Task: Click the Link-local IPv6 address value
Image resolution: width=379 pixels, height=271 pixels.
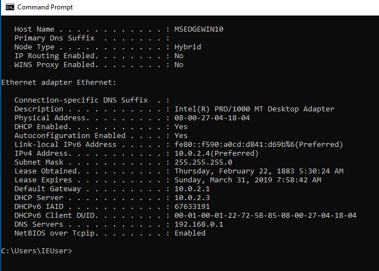Action: pyautogui.click(x=258, y=145)
